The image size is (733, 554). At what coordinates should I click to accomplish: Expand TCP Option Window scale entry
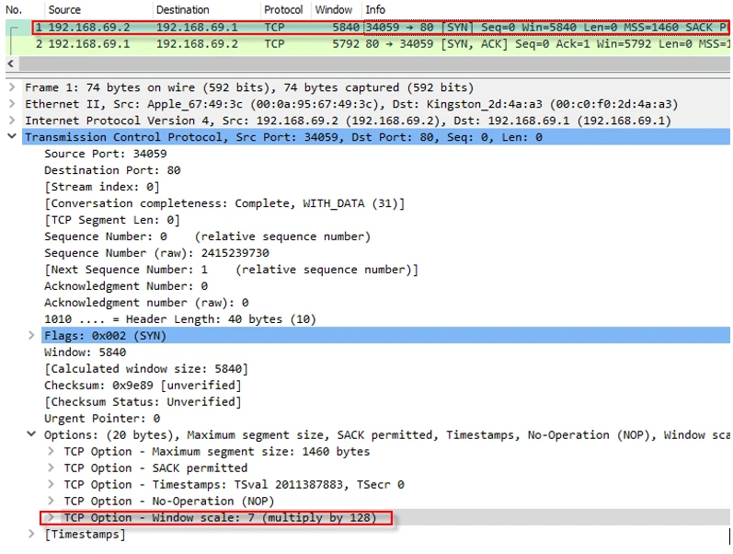[52, 518]
